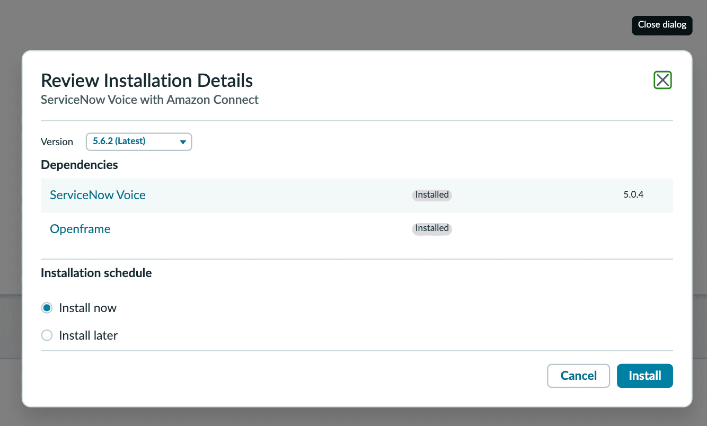
Task: Select the Install now radio button
Action: point(47,308)
